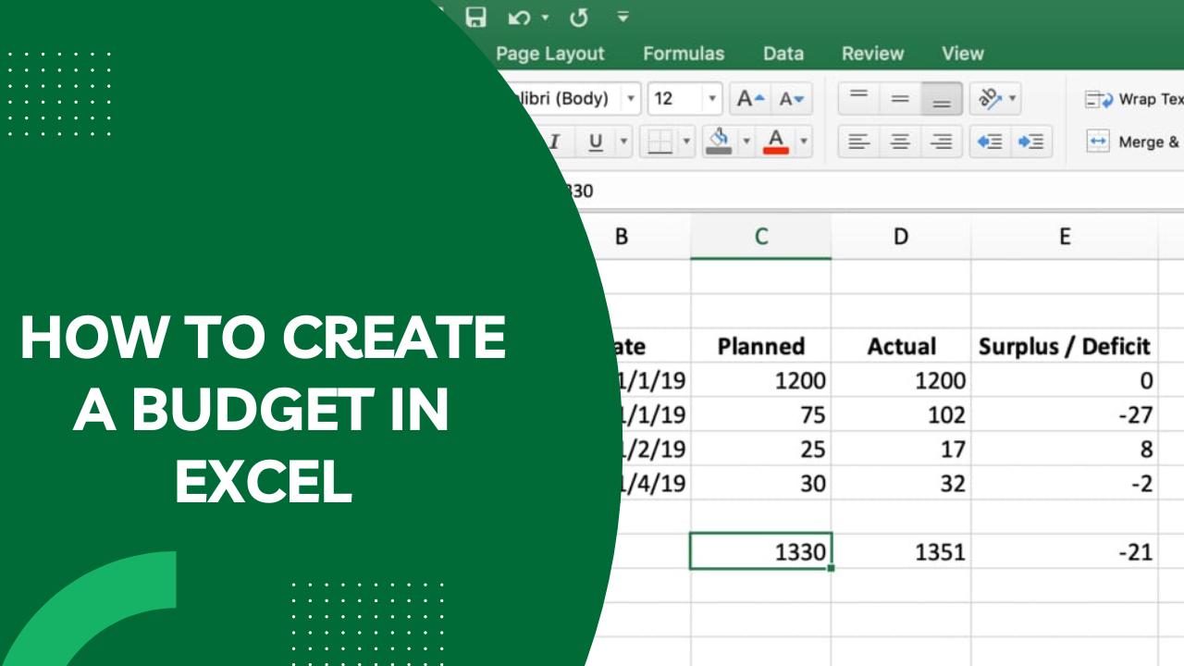Image resolution: width=1184 pixels, height=666 pixels.
Task: Click the Wrap Text button
Action: [1134, 99]
